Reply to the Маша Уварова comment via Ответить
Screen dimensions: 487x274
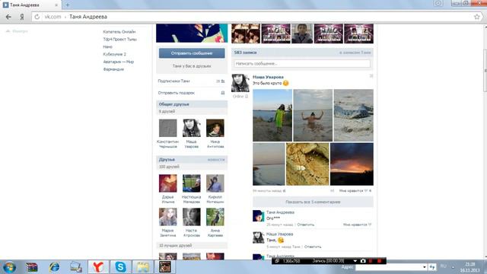[313, 247]
